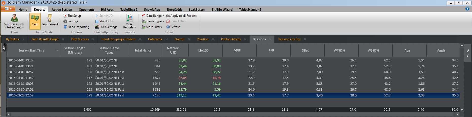472x117 pixels.
Task: Close the Cash Results Graph tab
Action: (63, 39)
